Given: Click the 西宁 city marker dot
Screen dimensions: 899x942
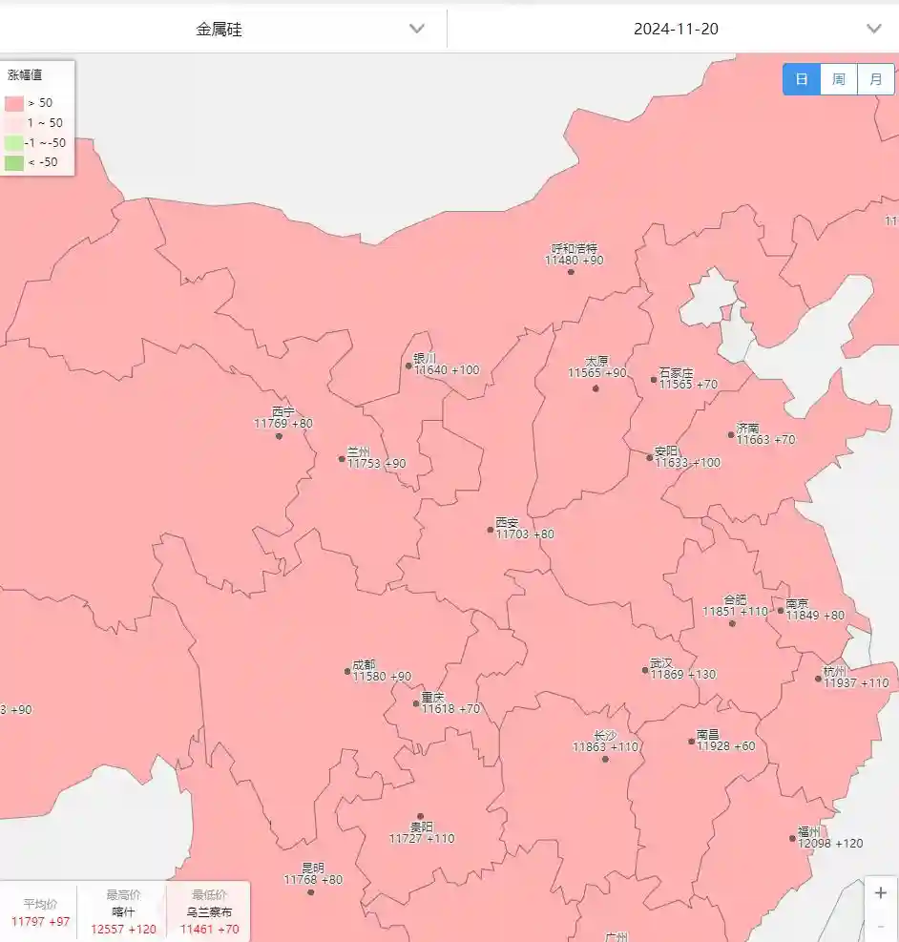Looking at the screenshot, I should (x=279, y=436).
